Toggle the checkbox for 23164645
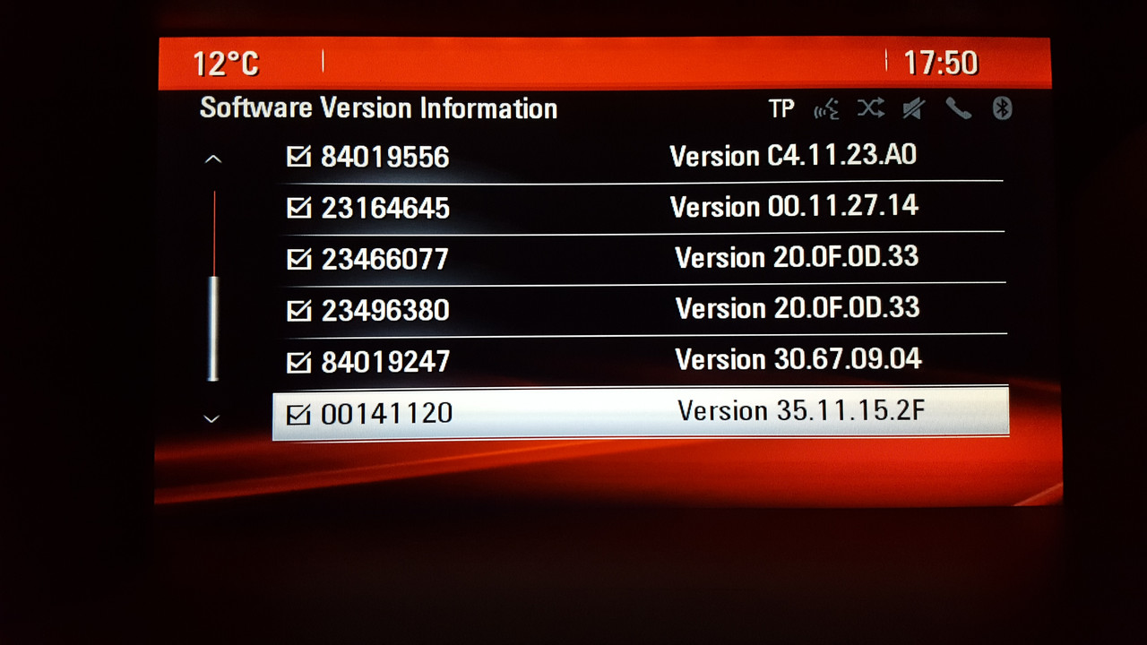The width and height of the screenshot is (1147, 645). pyautogui.click(x=298, y=208)
